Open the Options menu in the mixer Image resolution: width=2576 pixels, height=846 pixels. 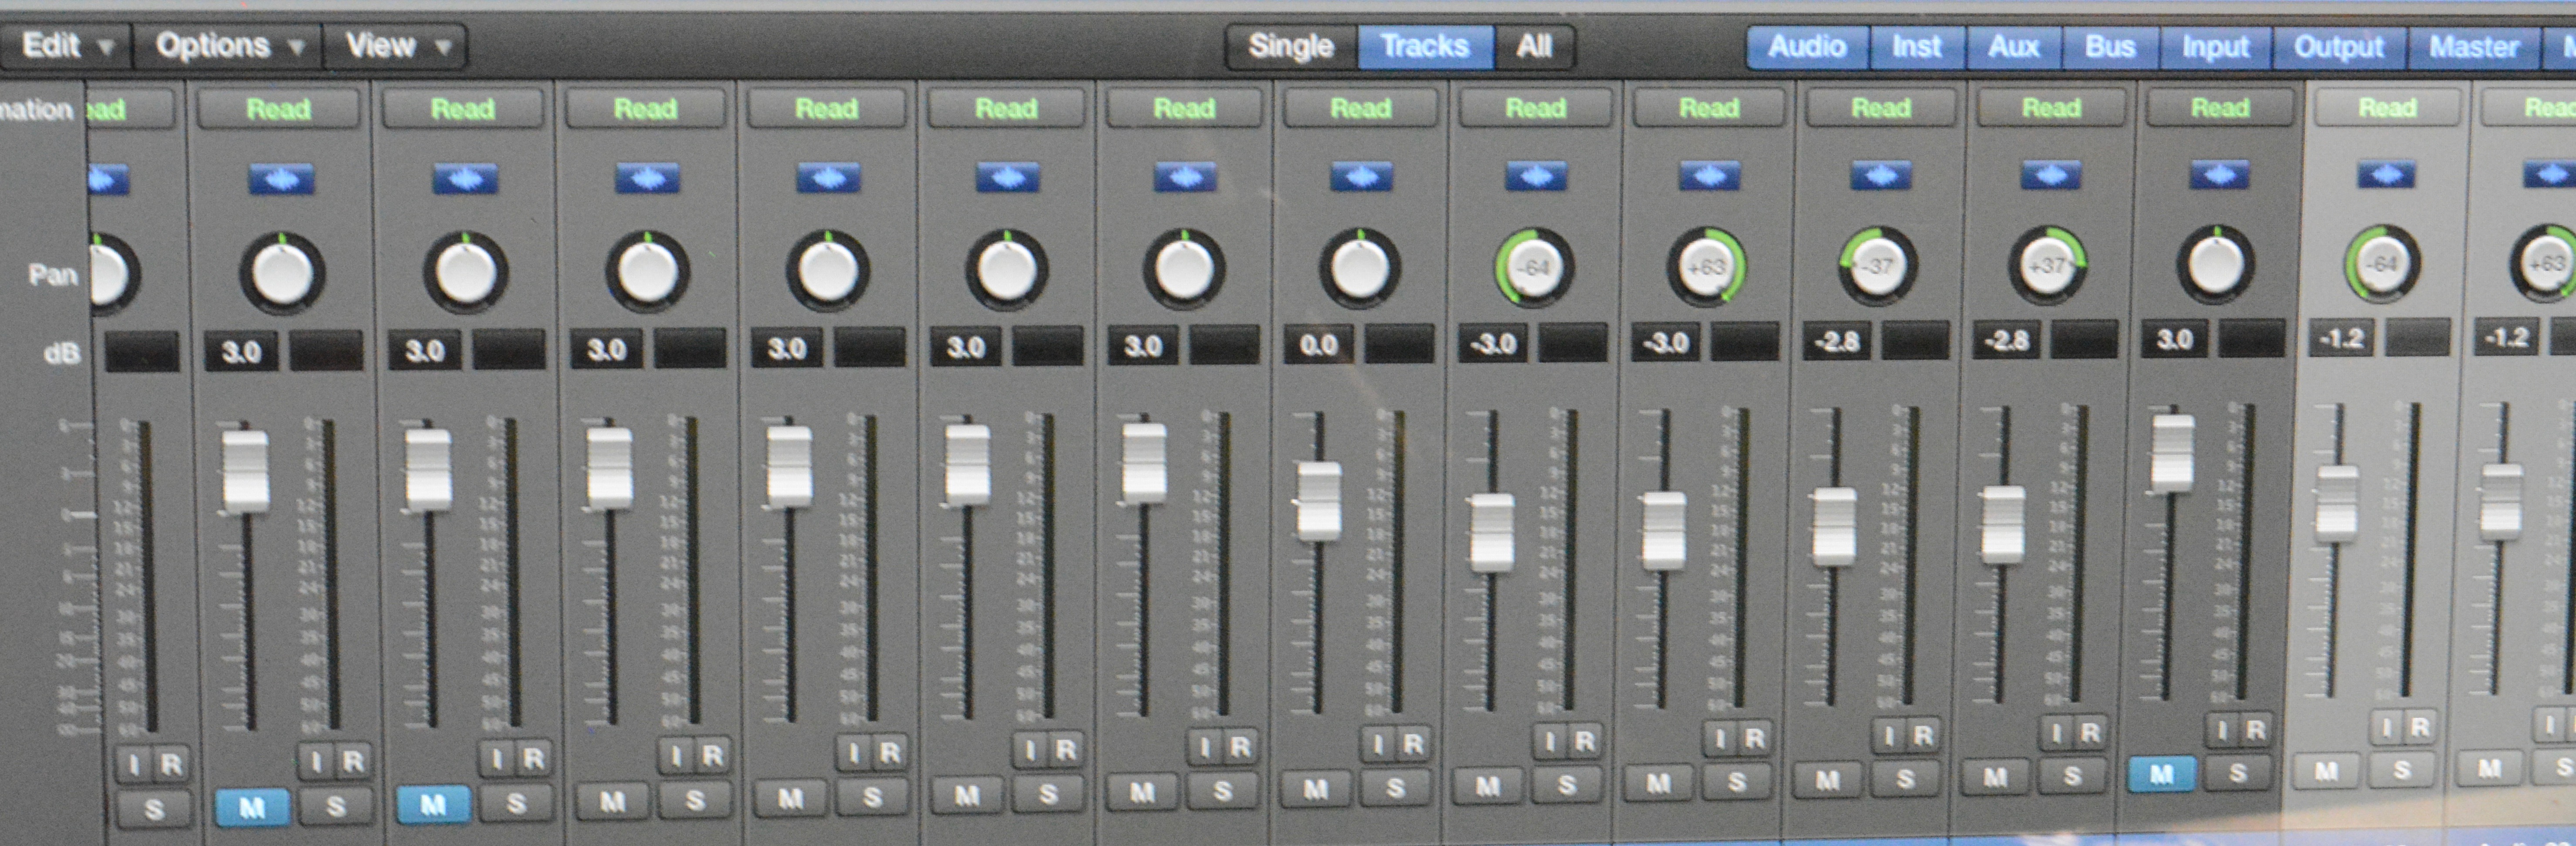click(x=229, y=46)
